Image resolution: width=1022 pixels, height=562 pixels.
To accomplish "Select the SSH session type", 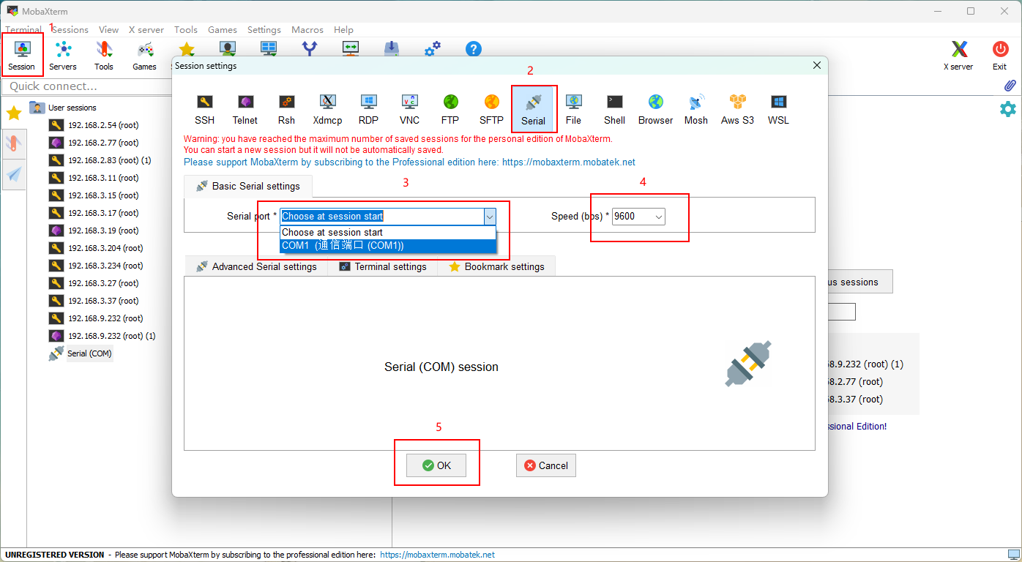I will (x=205, y=109).
